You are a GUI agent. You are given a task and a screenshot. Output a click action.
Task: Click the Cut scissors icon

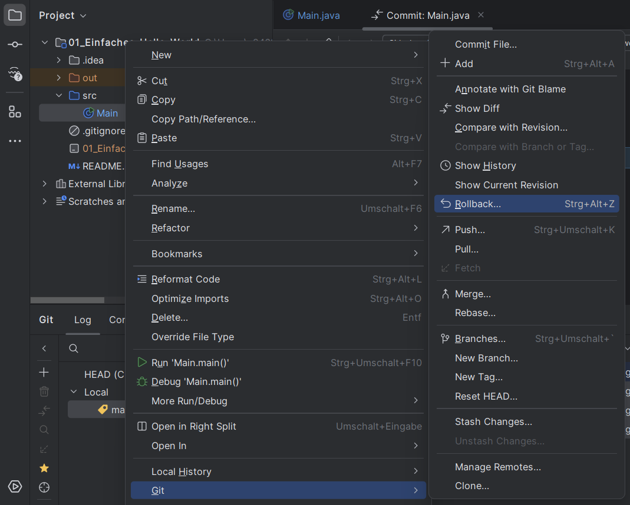142,81
